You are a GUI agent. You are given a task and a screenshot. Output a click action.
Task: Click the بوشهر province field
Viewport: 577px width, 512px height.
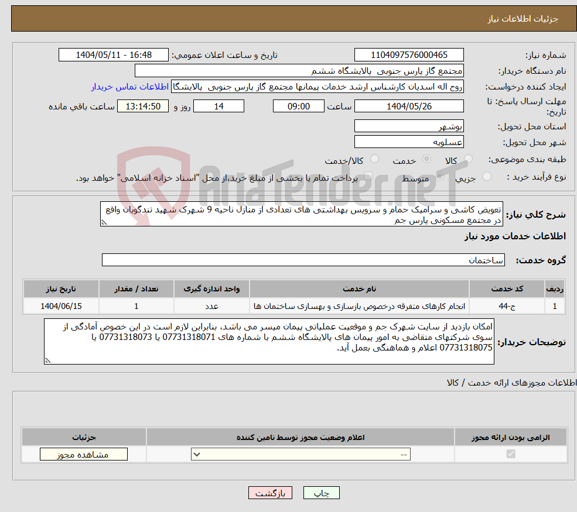(408, 126)
